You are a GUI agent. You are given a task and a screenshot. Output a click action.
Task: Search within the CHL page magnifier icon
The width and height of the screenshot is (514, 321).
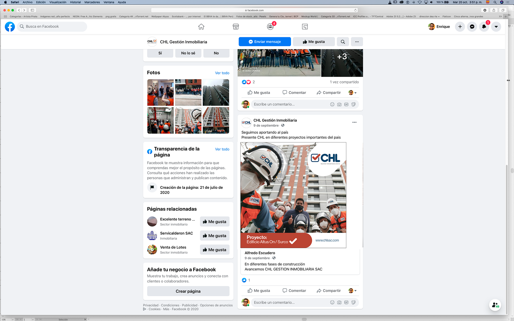[x=343, y=42]
